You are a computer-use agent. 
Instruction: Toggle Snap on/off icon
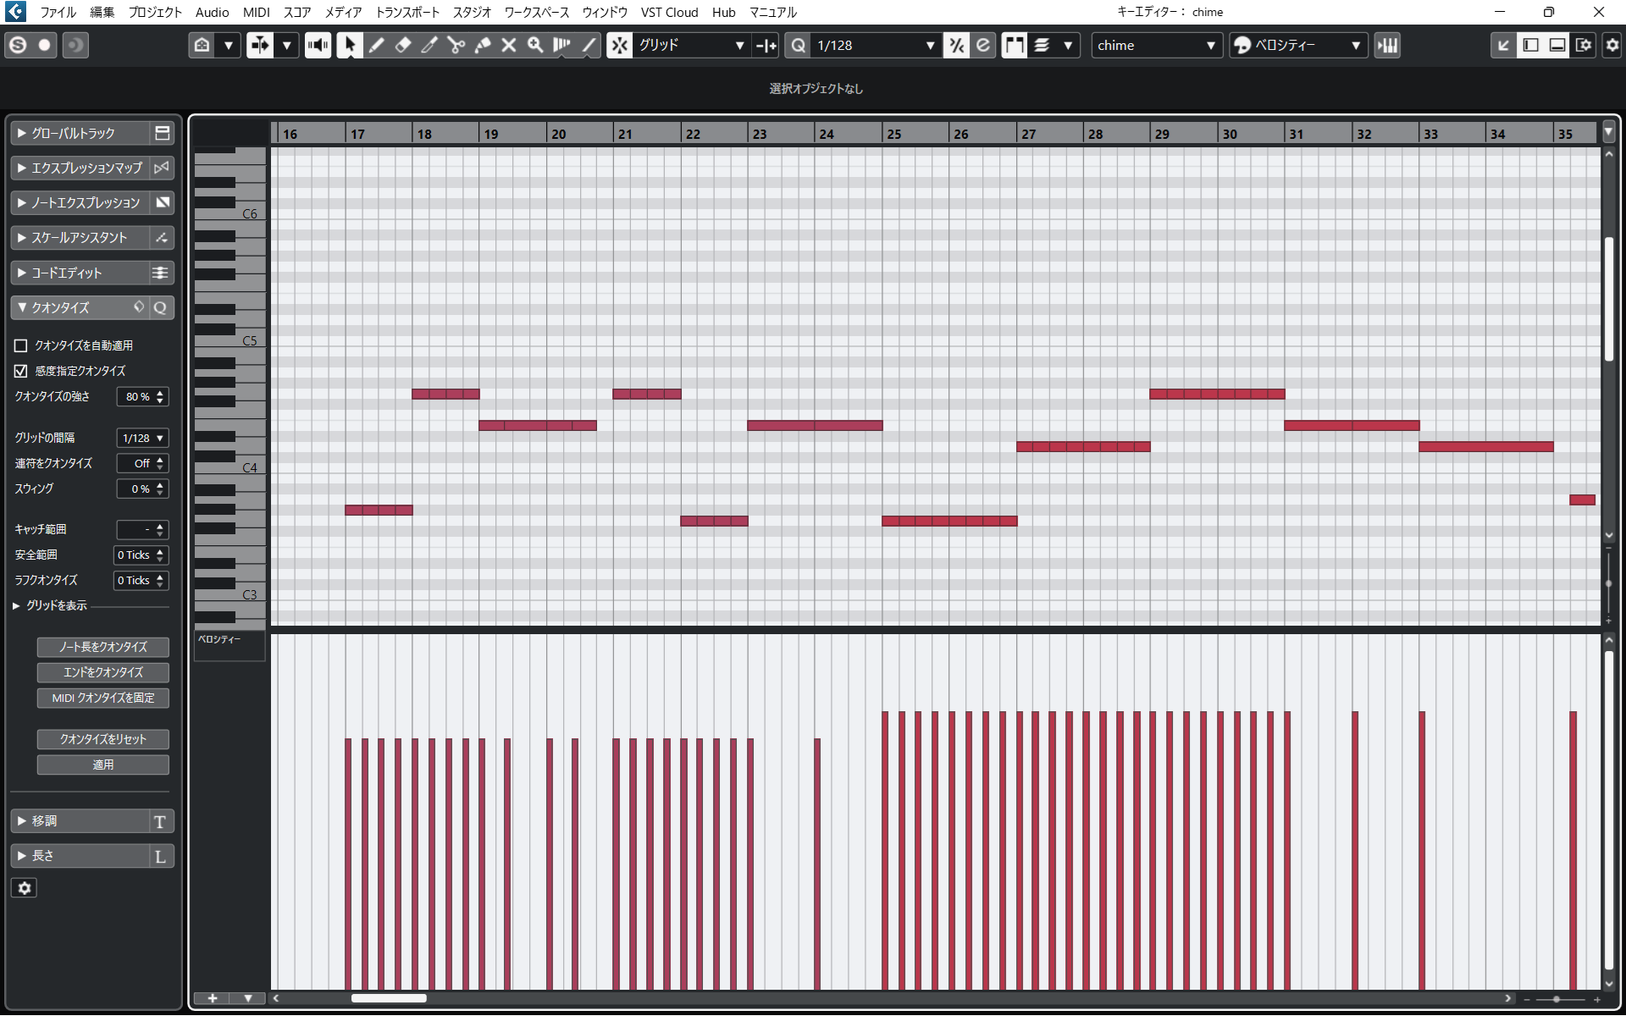[x=620, y=45]
